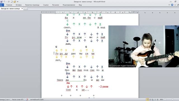The image size is (179, 101).
Task: Click the 'G' chord above 'Го ро ду'
Action: 56,47
